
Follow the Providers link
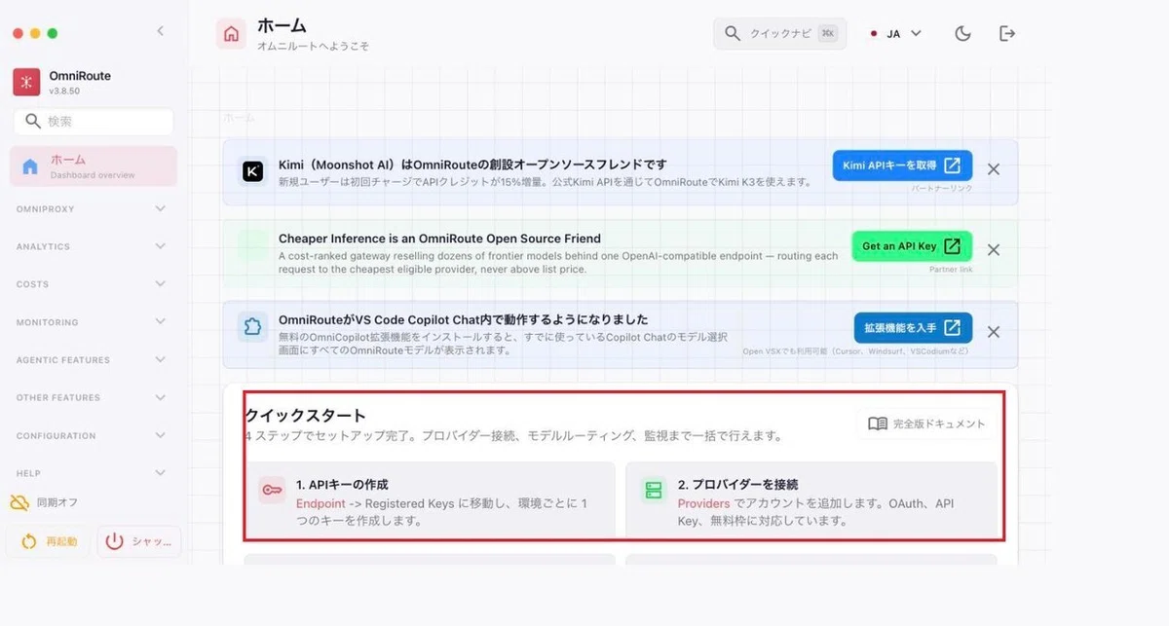(704, 503)
